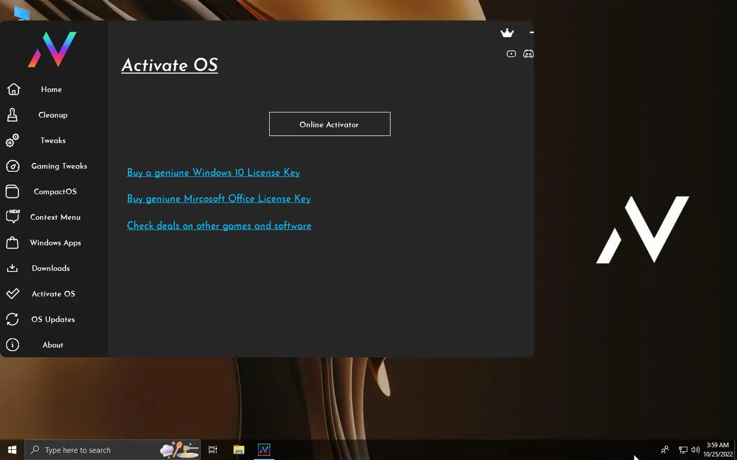Click the Home house icon in sidebar
This screenshot has height=460, width=737.
tap(13, 89)
